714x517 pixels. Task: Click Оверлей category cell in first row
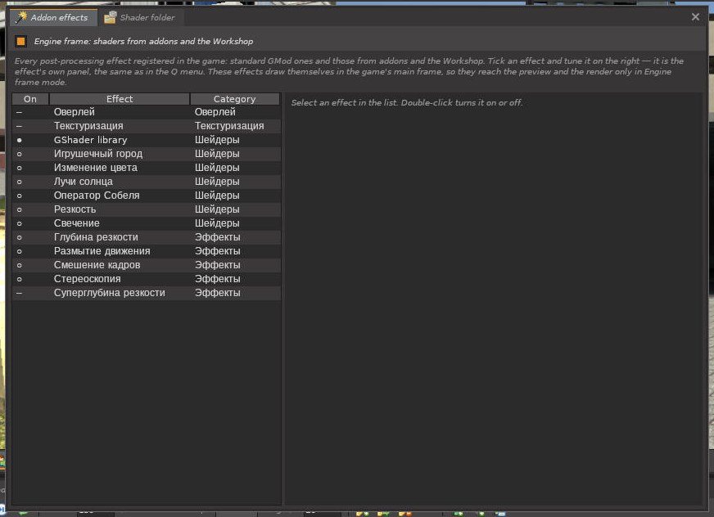pos(215,112)
